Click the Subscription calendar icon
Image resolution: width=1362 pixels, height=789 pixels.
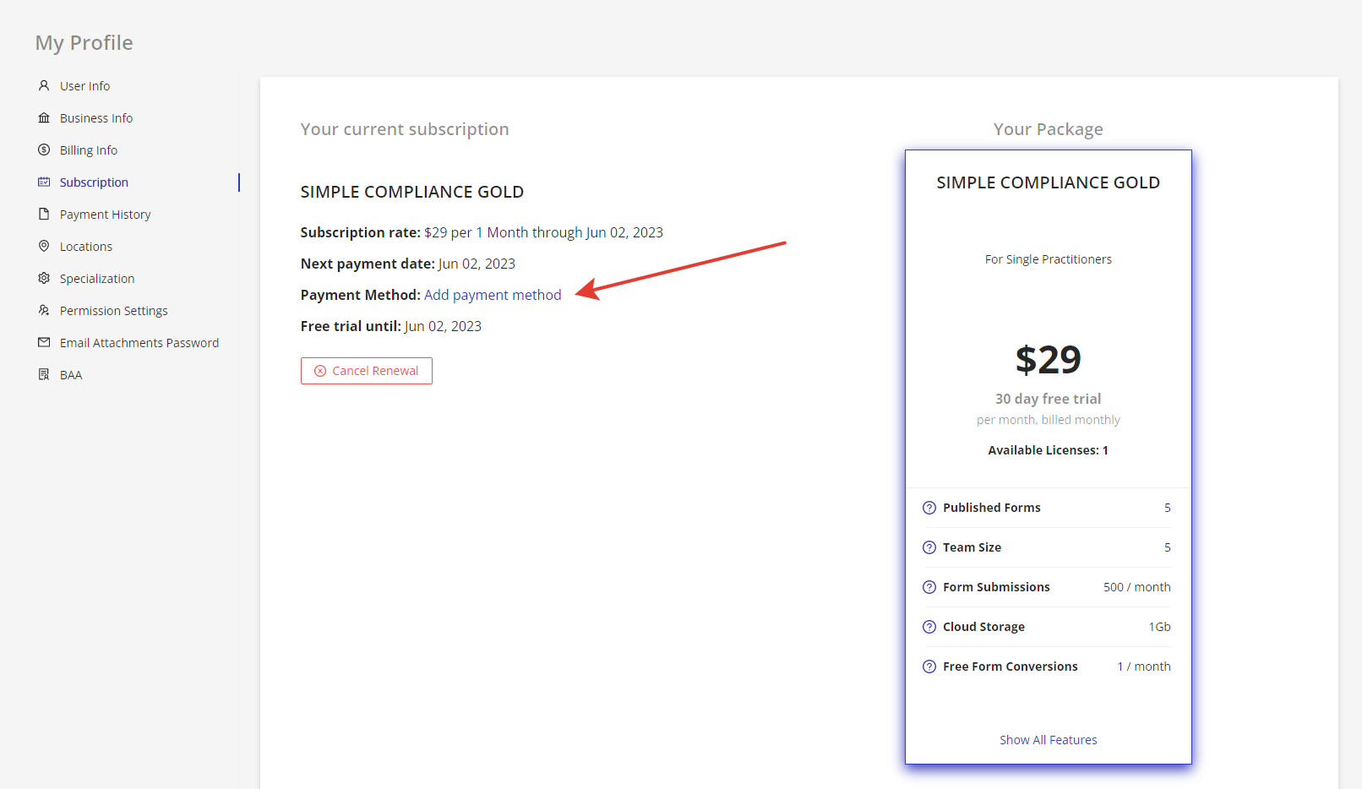(x=43, y=182)
